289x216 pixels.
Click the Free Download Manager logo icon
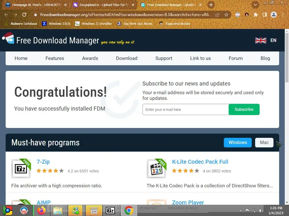click(x=8, y=38)
